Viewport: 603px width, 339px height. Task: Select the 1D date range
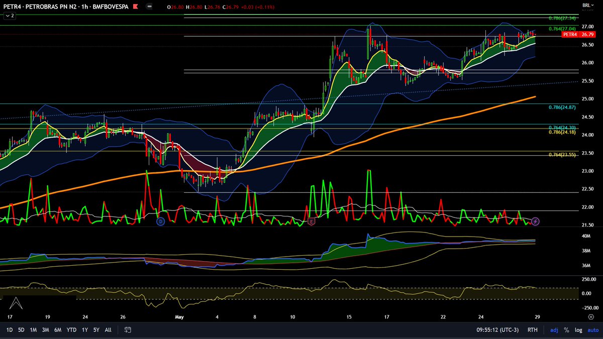[10, 330]
